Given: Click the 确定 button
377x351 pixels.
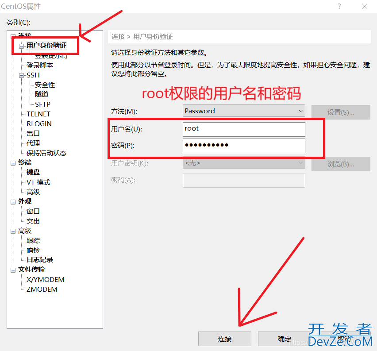Looking at the screenshot, I should coord(285,339).
